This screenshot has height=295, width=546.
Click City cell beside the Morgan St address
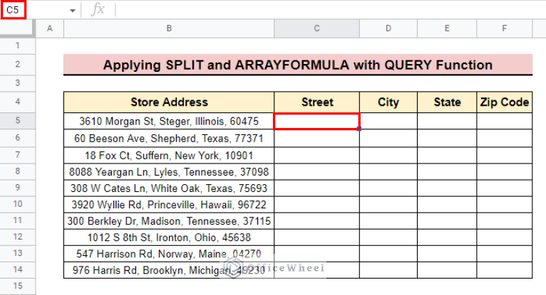(388, 121)
